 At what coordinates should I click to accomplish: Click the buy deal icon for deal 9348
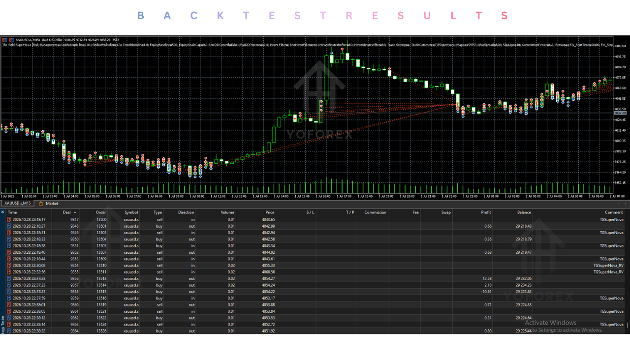coord(9,226)
